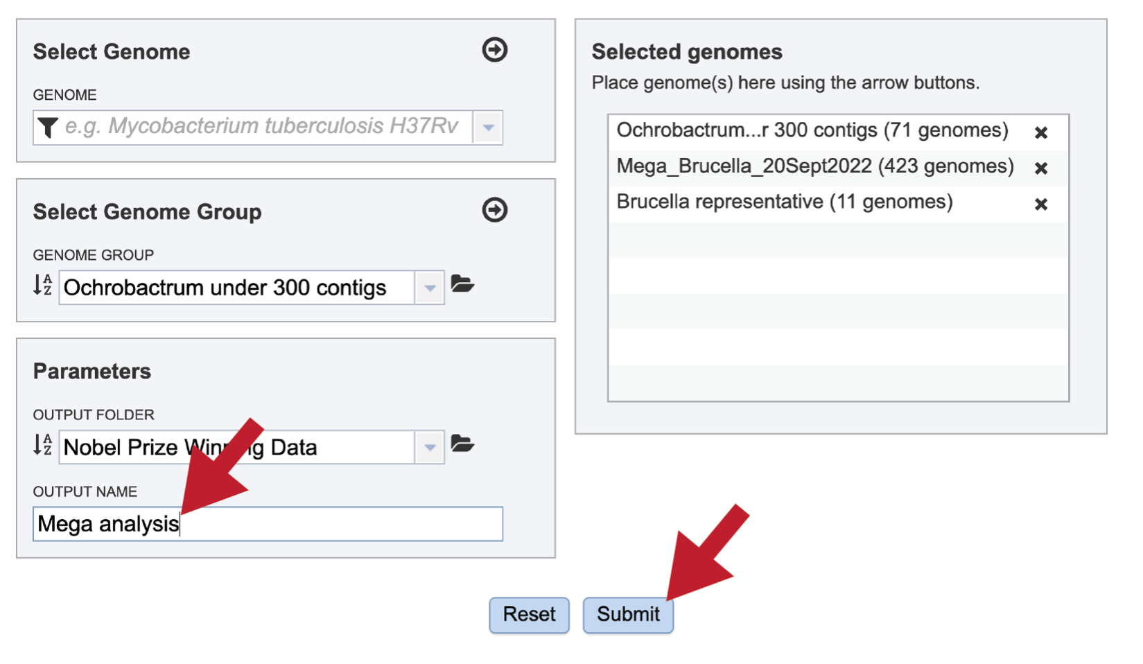Remove Mega_Brucella_20Sept2022 from selected genomes
This screenshot has height=664, width=1143.
click(1041, 168)
